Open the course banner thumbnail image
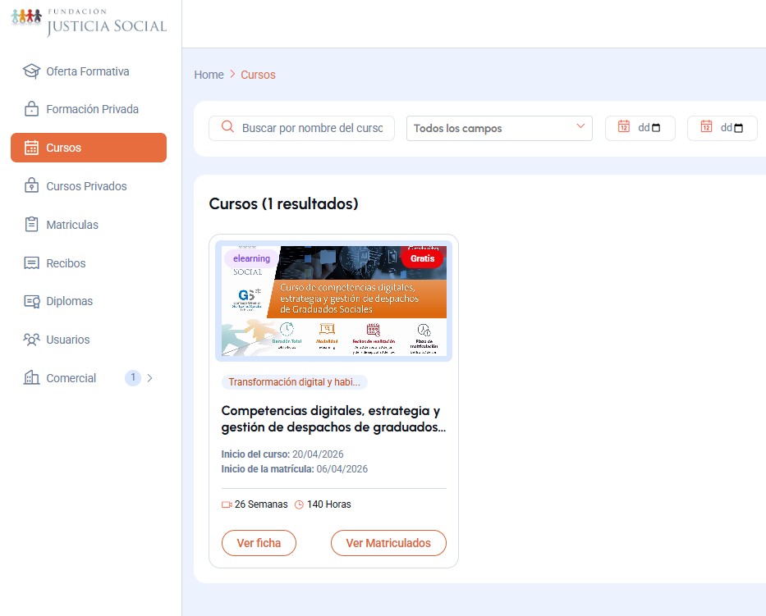Image resolution: width=766 pixels, height=616 pixels. [333, 301]
